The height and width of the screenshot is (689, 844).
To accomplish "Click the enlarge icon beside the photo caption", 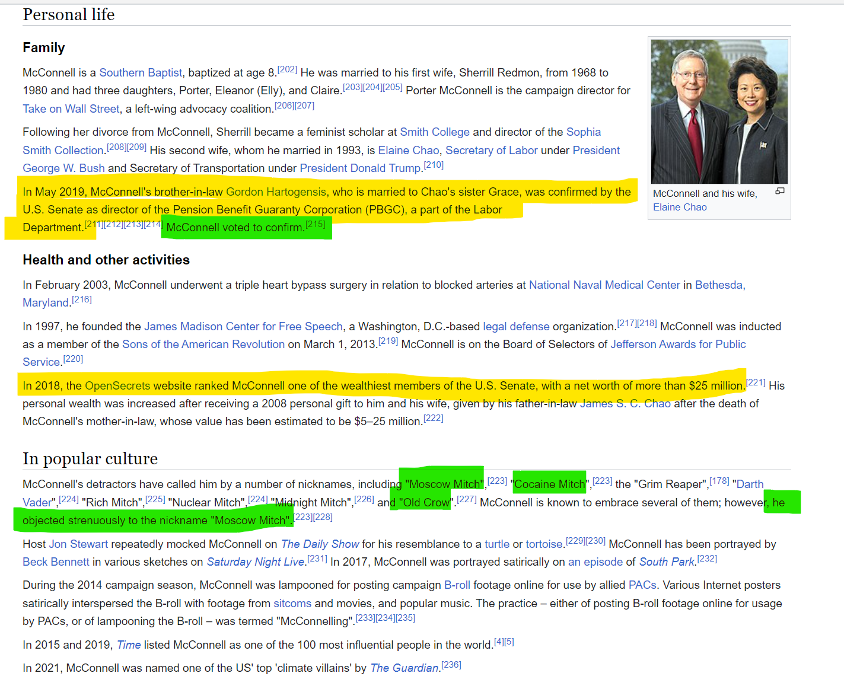I will pos(779,191).
